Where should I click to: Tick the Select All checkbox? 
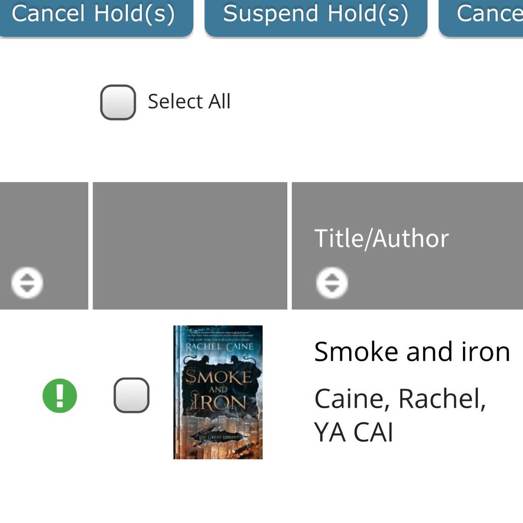[118, 102]
